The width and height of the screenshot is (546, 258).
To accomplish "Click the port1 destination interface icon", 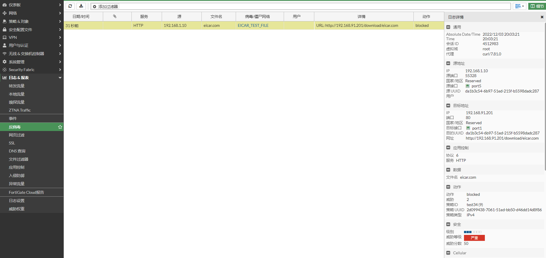I will [468, 128].
